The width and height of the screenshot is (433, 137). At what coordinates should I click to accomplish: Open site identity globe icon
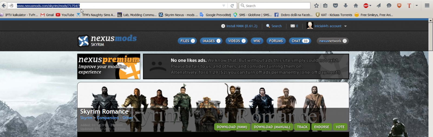[x=12, y=6]
